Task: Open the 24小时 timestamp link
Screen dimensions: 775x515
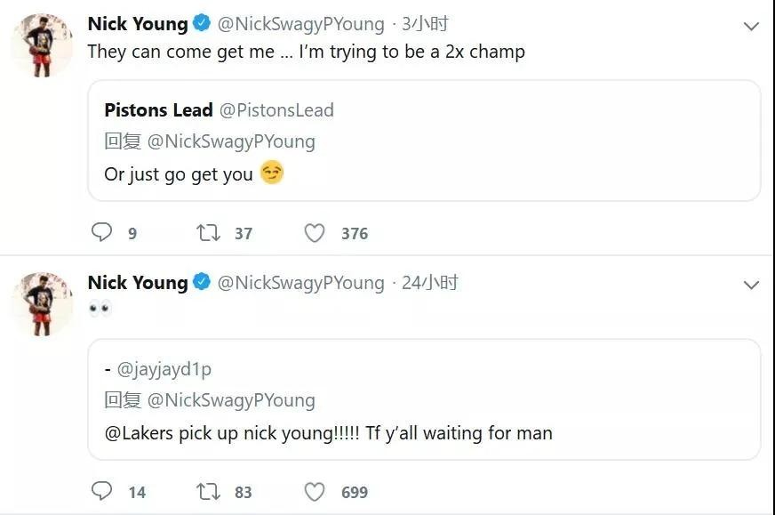Action: coord(430,283)
